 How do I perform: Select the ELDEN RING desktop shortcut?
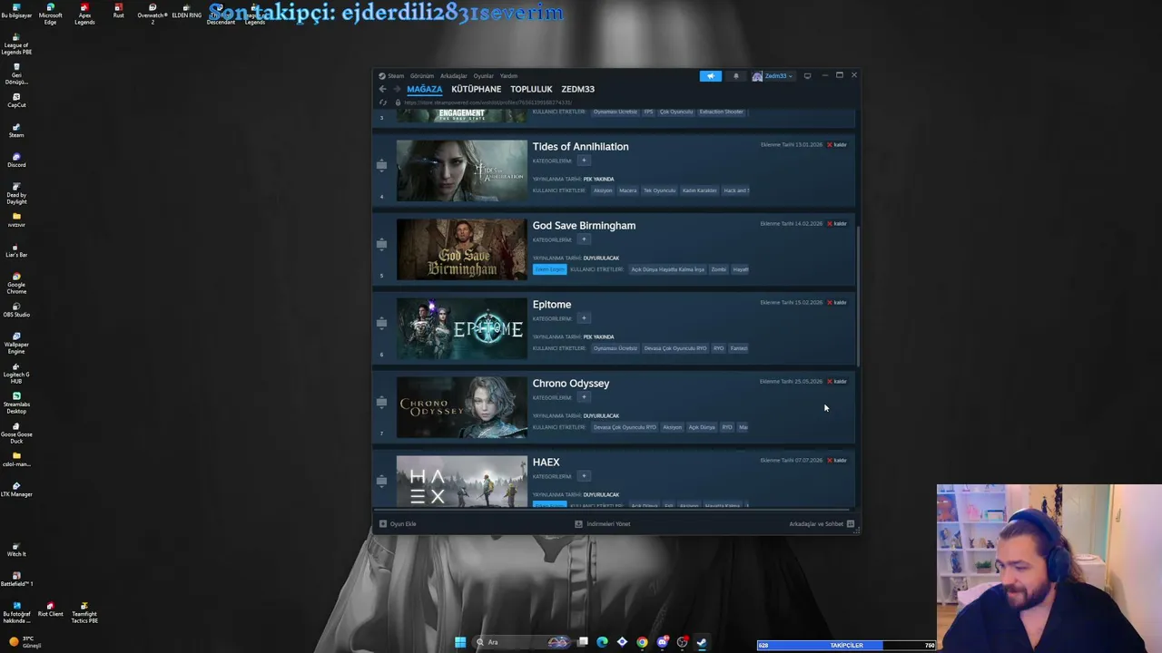tap(186, 11)
